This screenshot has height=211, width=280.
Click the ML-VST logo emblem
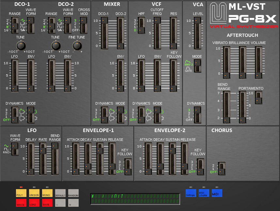[x=218, y=13]
